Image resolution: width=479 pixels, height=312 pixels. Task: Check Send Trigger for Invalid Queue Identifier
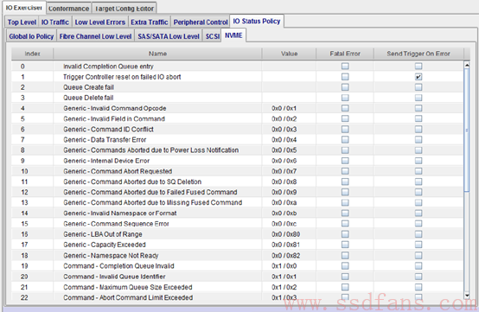click(418, 277)
